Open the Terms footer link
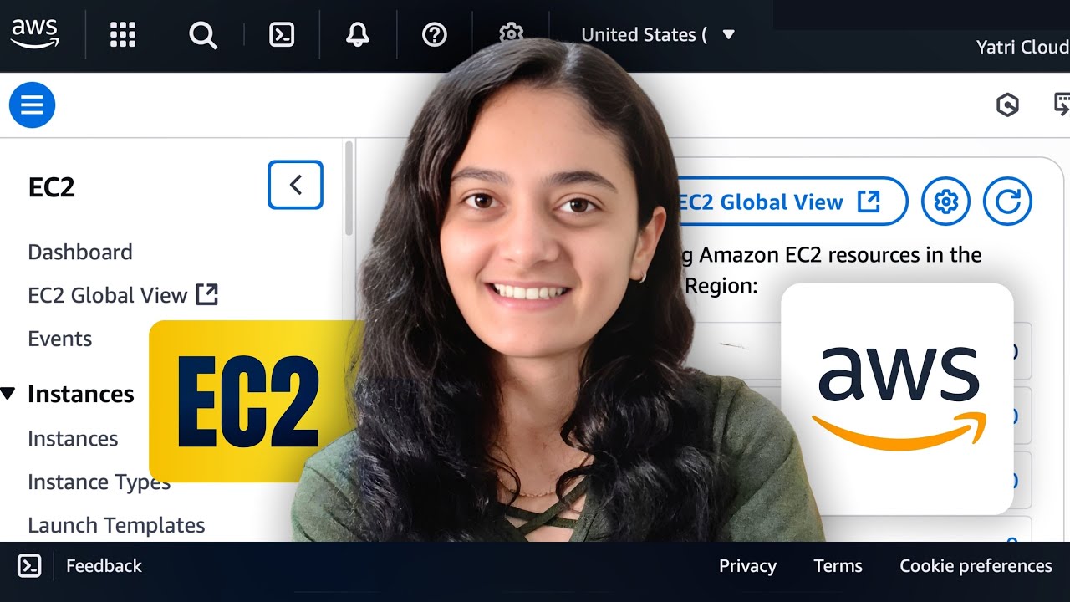This screenshot has height=602, width=1070. tap(838, 566)
